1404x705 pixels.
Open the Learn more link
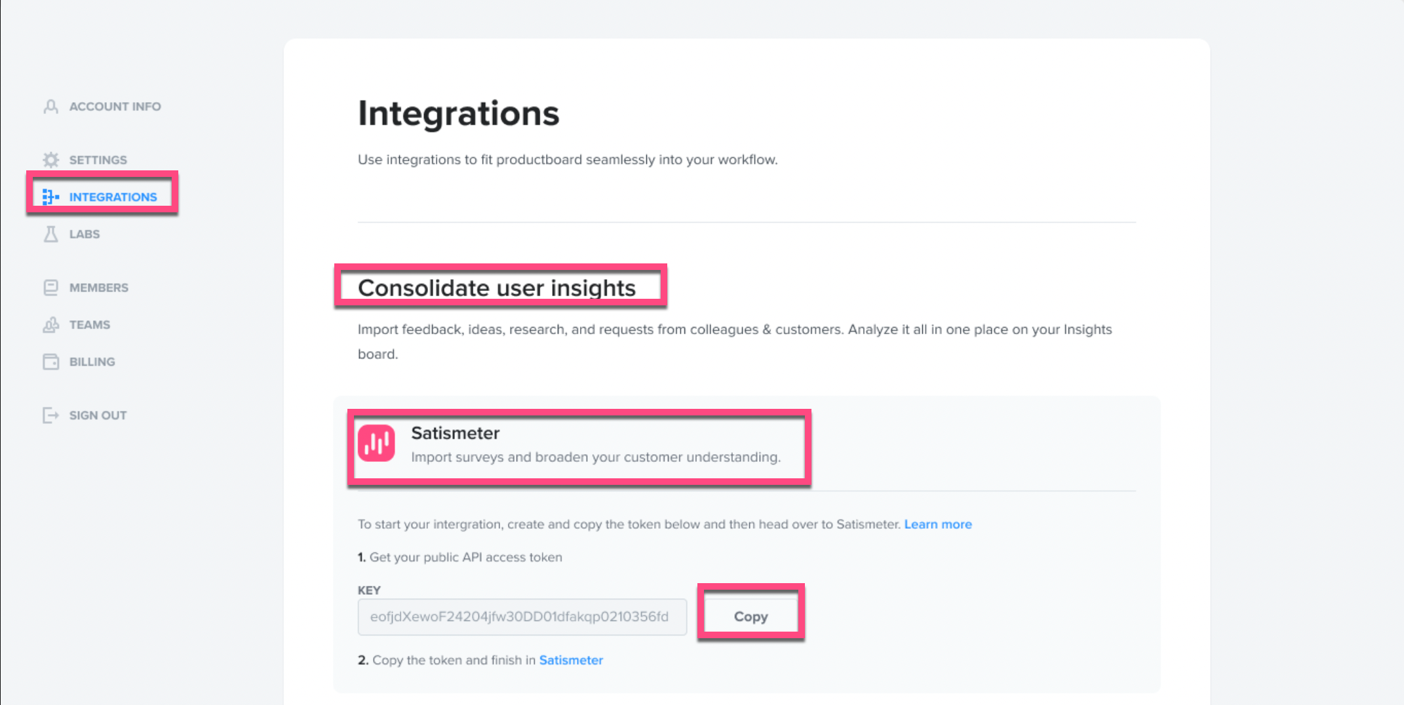pyautogui.click(x=938, y=524)
